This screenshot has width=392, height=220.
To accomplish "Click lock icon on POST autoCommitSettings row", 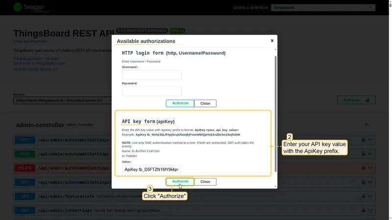I will [x=363, y=154].
